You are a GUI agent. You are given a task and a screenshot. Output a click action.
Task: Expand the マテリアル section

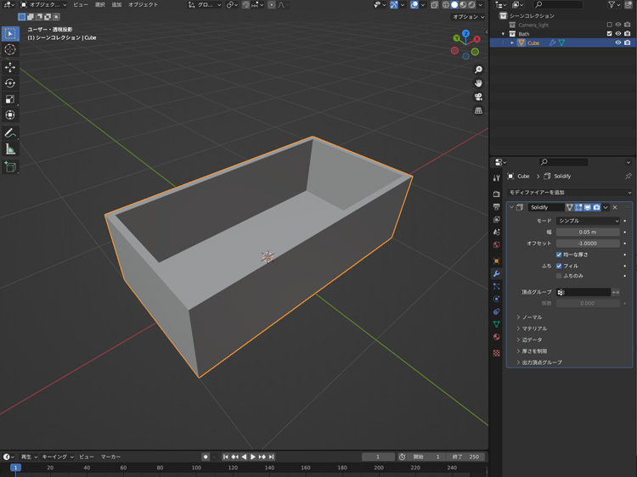coord(533,328)
